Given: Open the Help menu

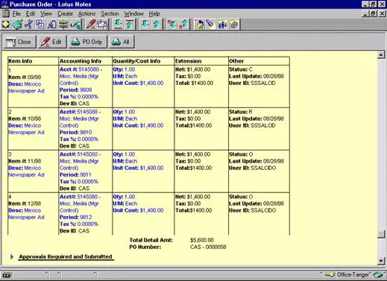Looking at the screenshot, I should [x=154, y=13].
